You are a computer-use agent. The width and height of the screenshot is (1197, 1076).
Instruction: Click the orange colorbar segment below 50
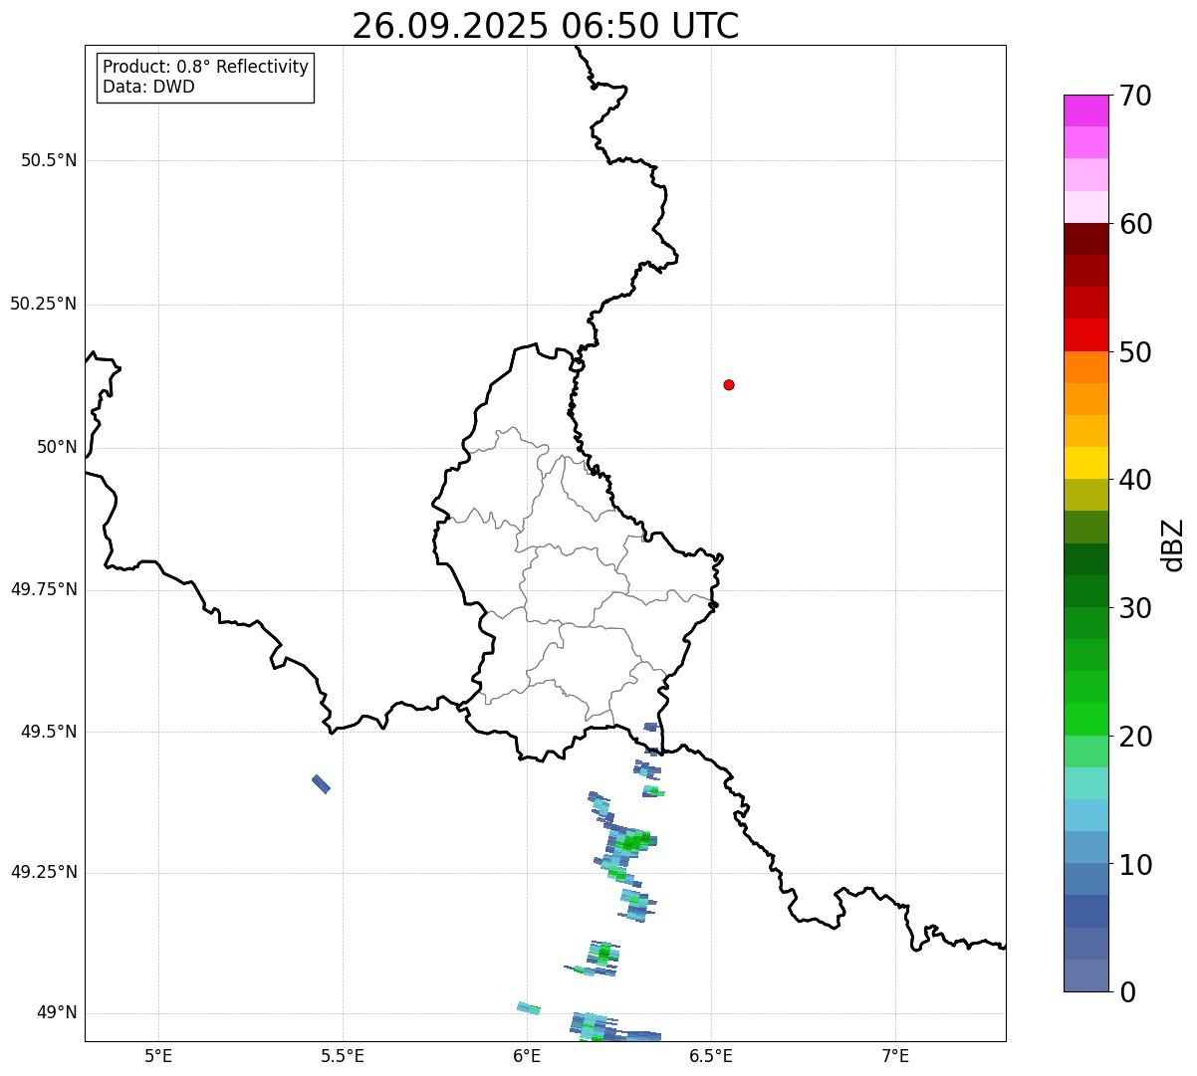(x=1085, y=367)
